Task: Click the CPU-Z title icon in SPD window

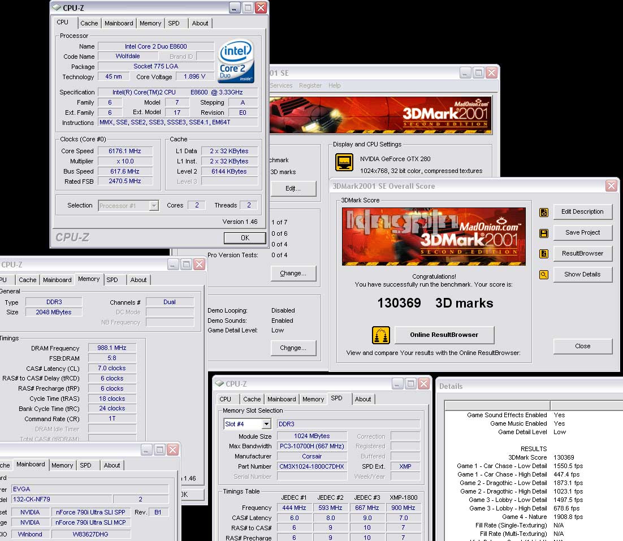Action: point(219,384)
